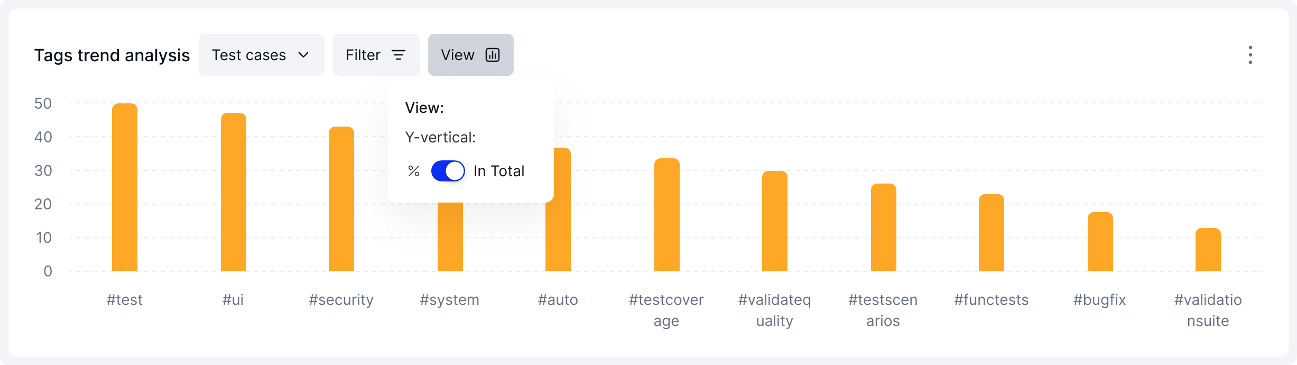Click the #auto axis label
This screenshot has height=365, width=1297.
558,300
